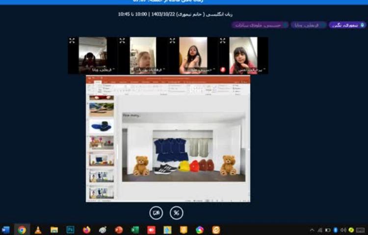Screen dimensions: 368x235
Task: Expand the dark-room pigtails video to fullscreen
Action: pos(72,41)
